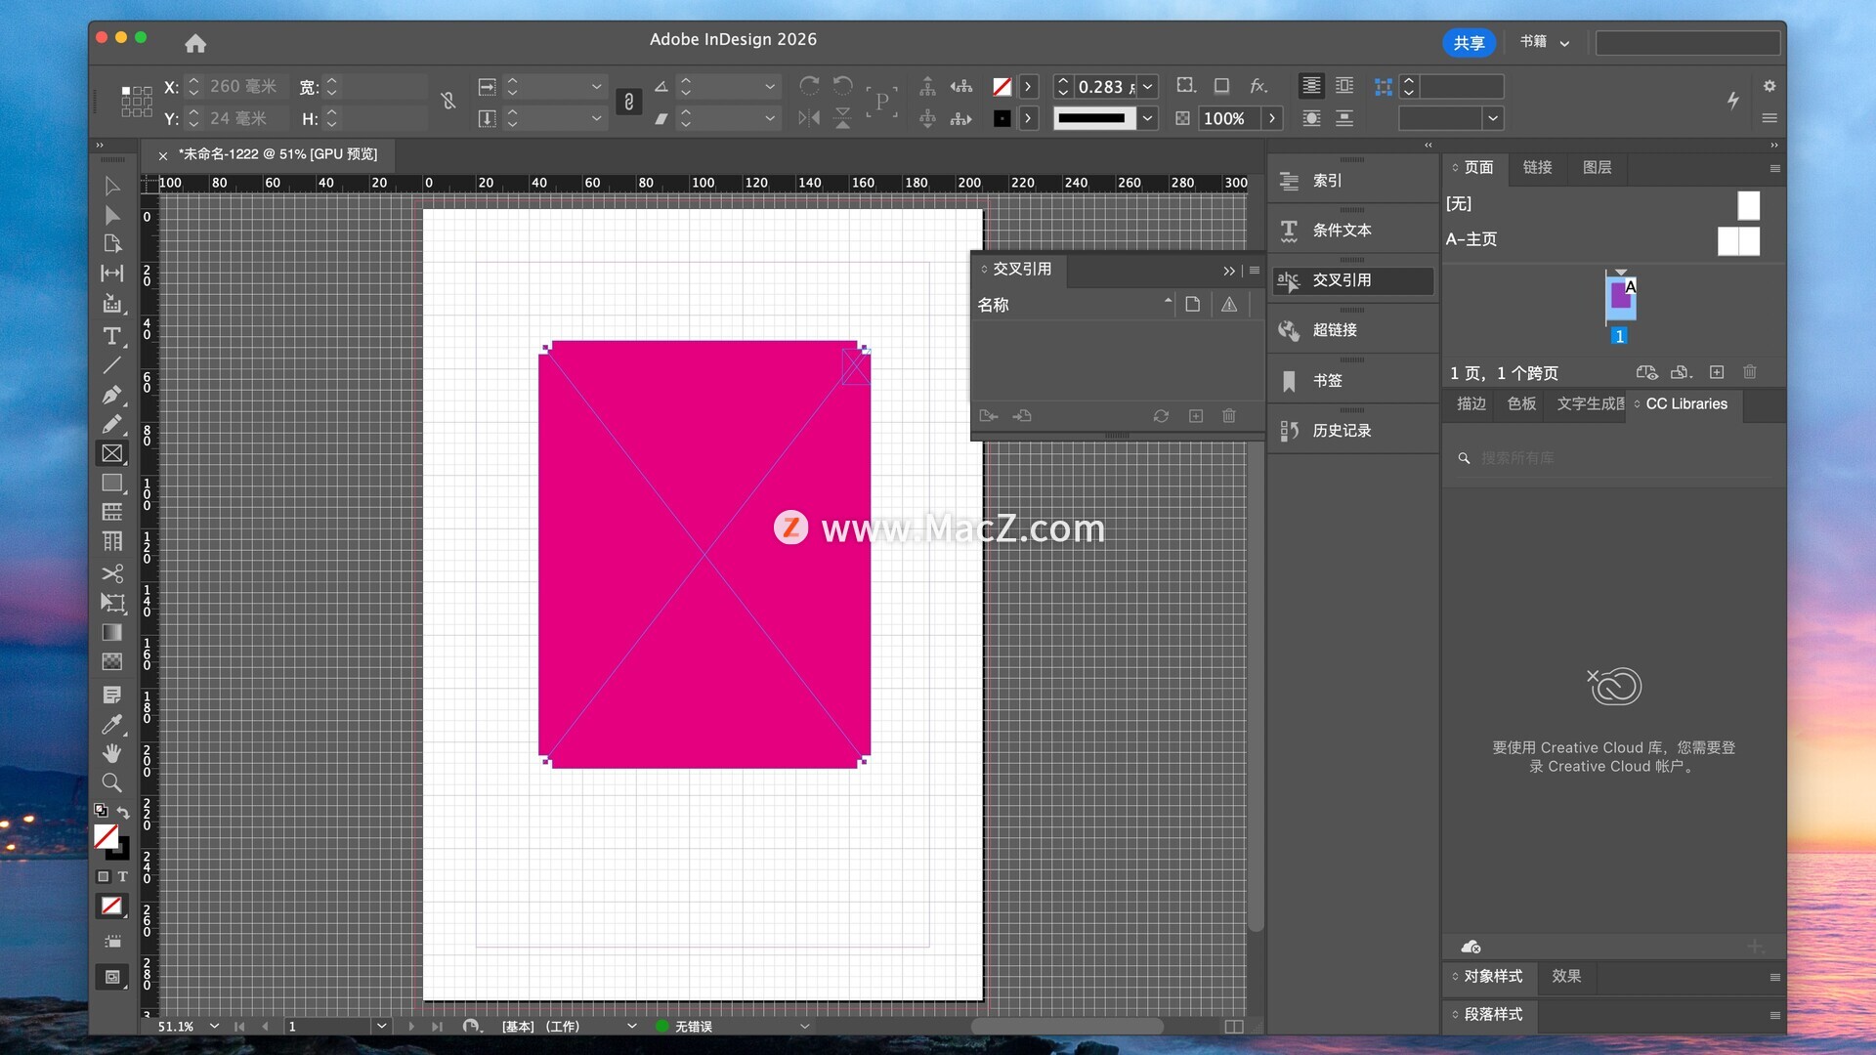
Task: Toggle formatting affects text button
Action: point(122,877)
